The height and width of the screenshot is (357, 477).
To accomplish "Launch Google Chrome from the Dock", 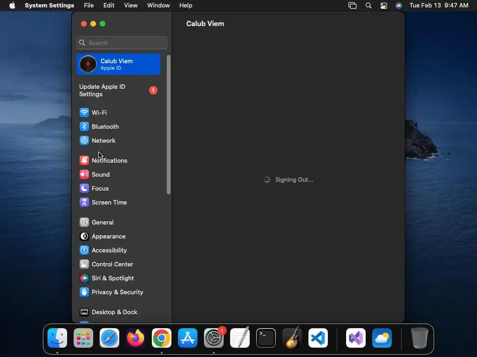I will pyautogui.click(x=162, y=338).
